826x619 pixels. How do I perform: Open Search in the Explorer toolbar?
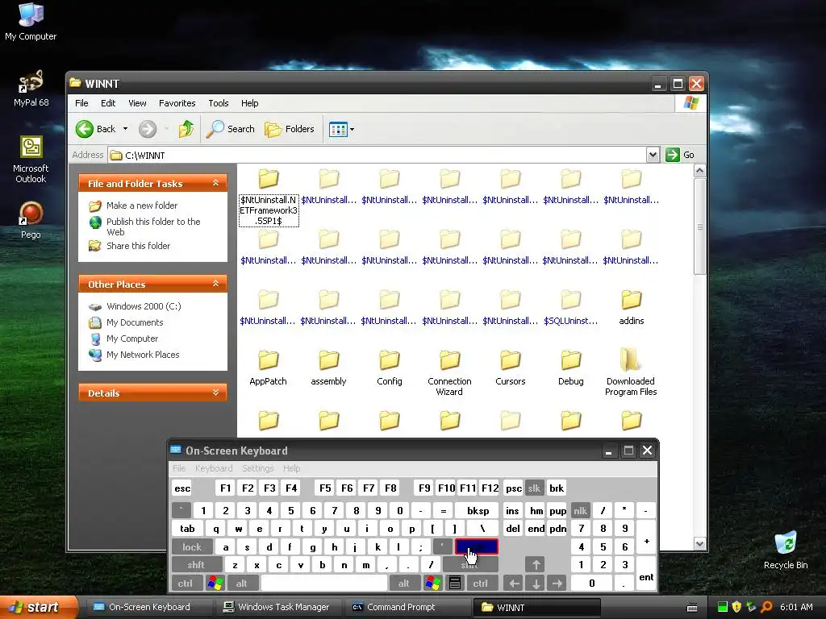230,129
